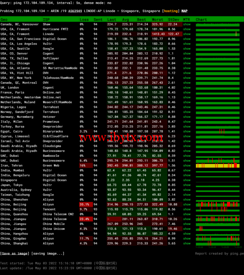Click the Loss column header
Image resolution: width=244 pixels, height=275 pixels.
[84, 19]
